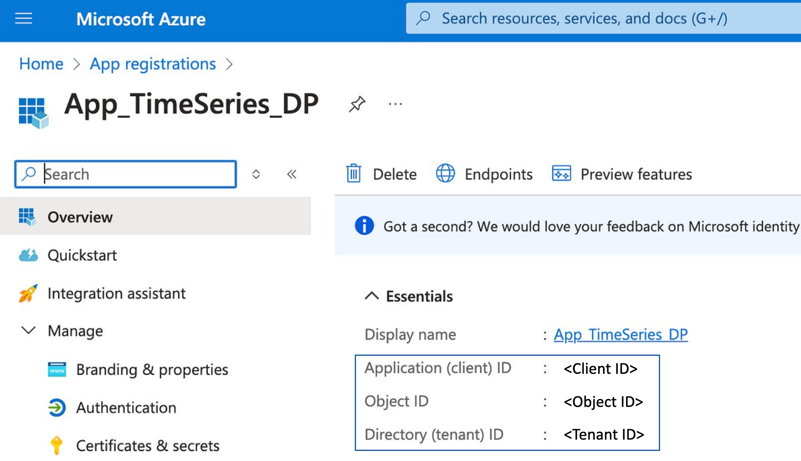Select Overview in the sidebar

point(80,217)
